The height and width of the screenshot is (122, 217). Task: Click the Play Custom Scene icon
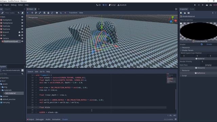coord(211,5)
